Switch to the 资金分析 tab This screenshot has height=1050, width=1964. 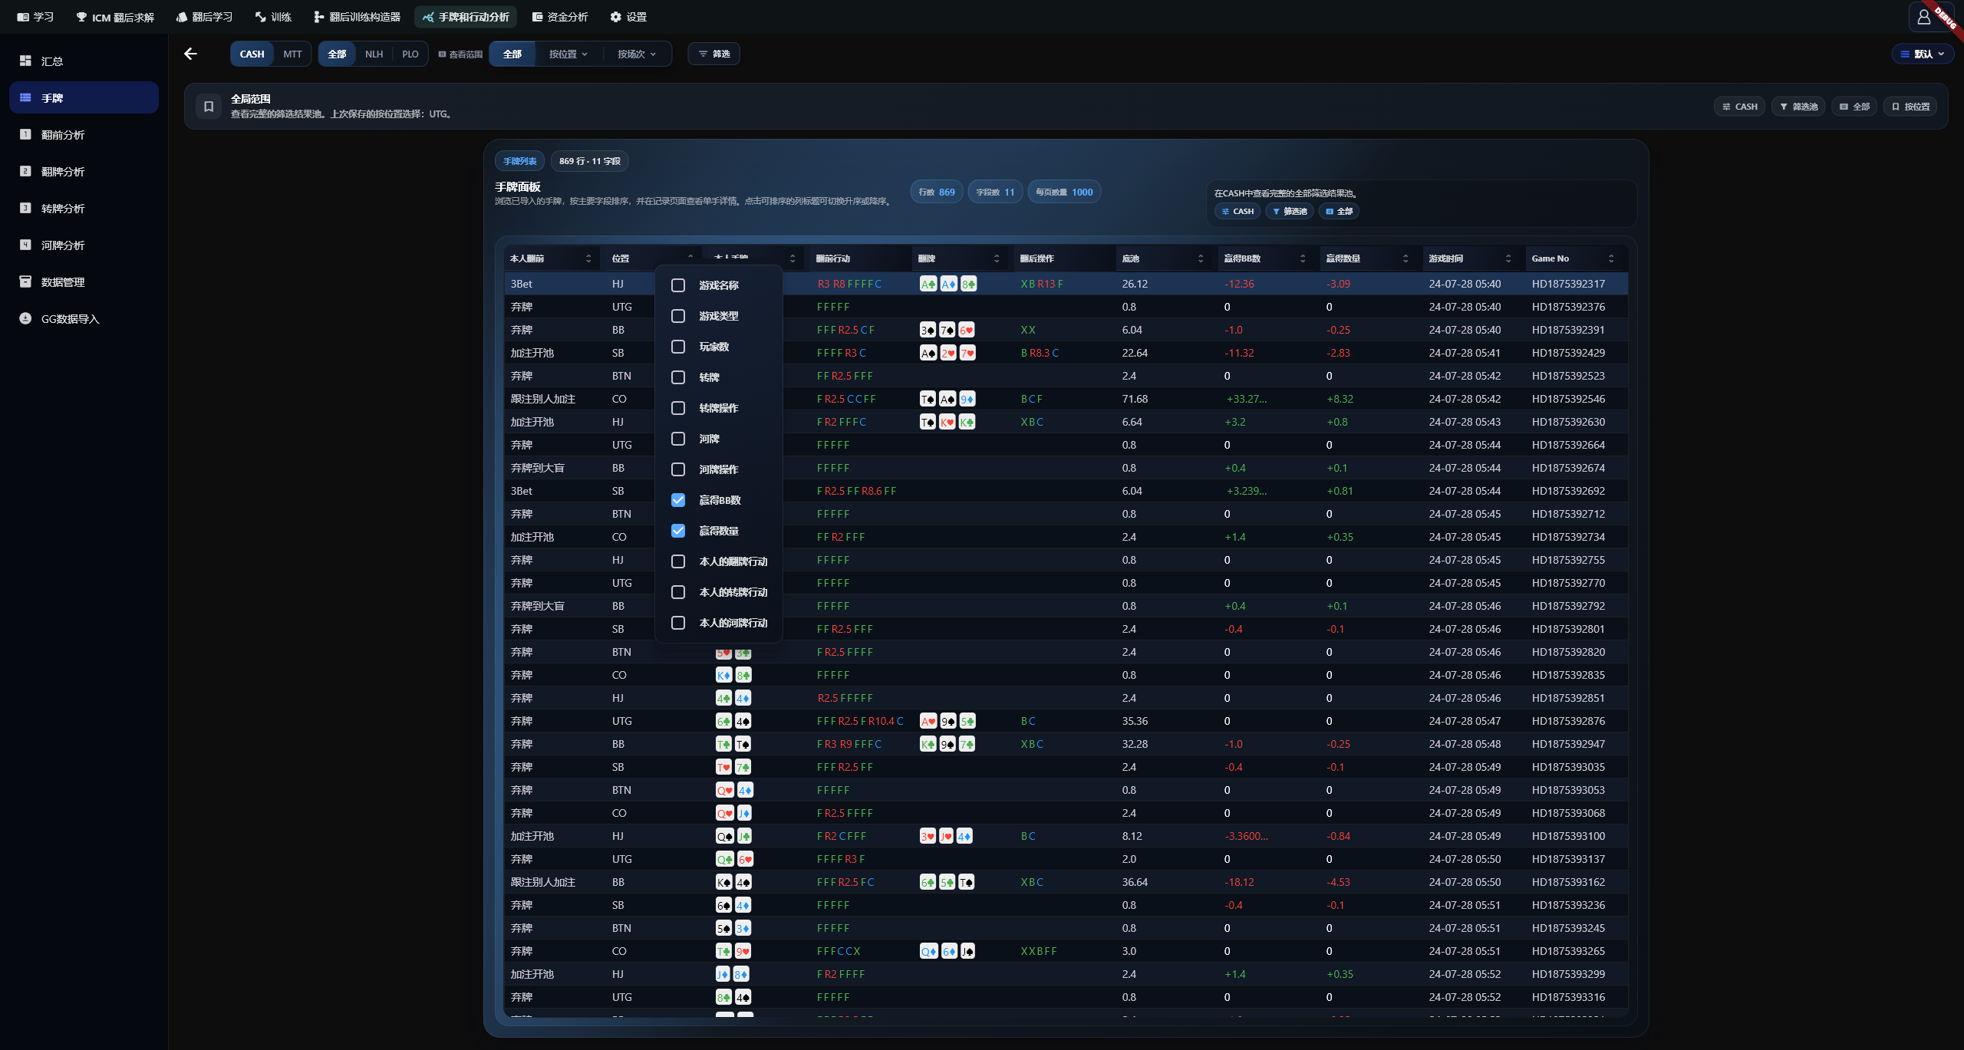pyautogui.click(x=560, y=17)
